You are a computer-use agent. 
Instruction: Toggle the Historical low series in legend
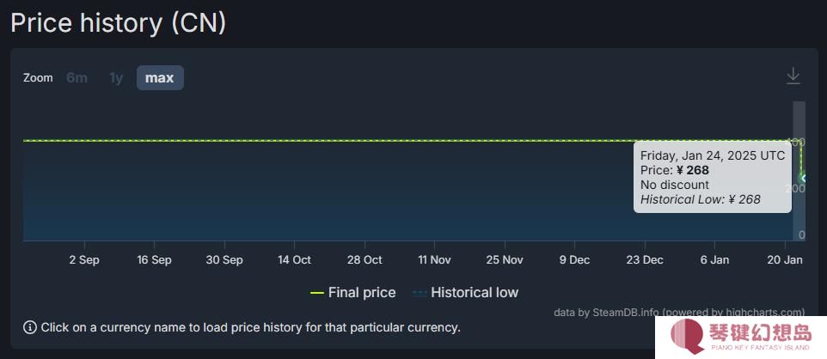coord(465,293)
